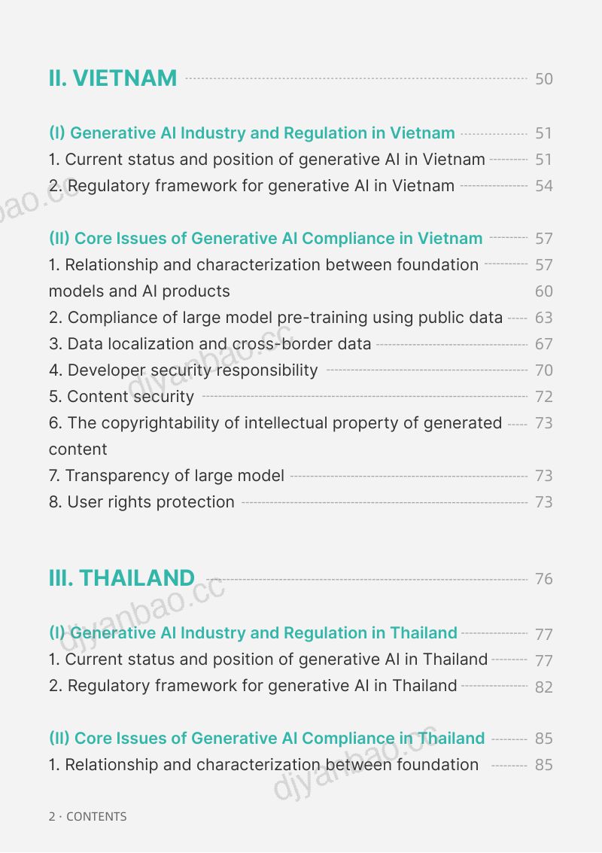Jump to User rights protection entry

point(141,501)
